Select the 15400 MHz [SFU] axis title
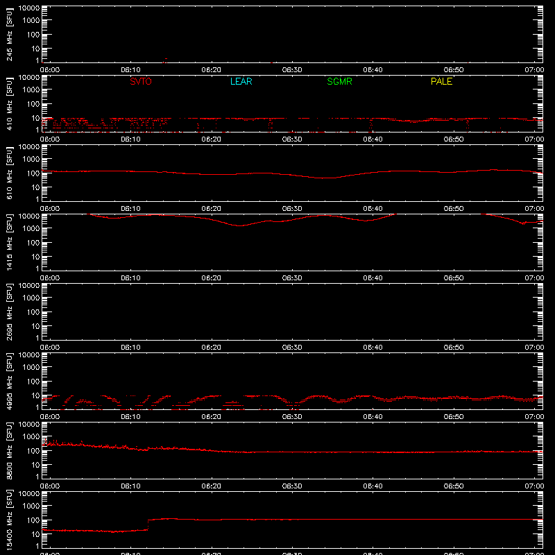Screen dimensions: 555x555 (x=10, y=520)
